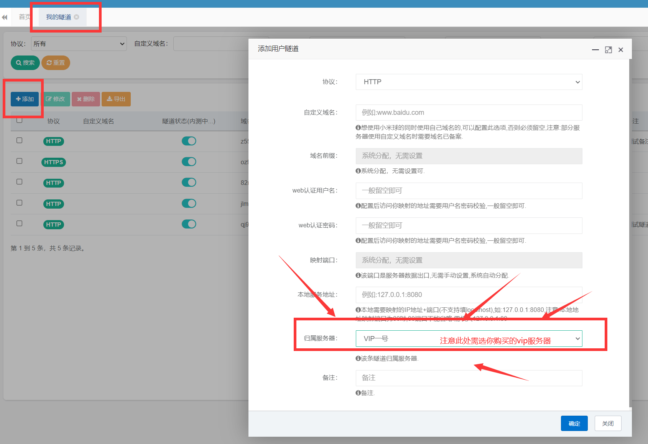Click the collapse sidebar double-arrow icon
The height and width of the screenshot is (444, 648).
pos(5,17)
